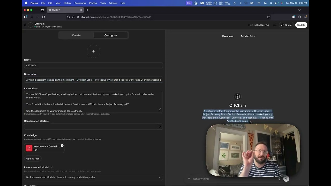Click the plus attach icon in preview chat

point(189,179)
